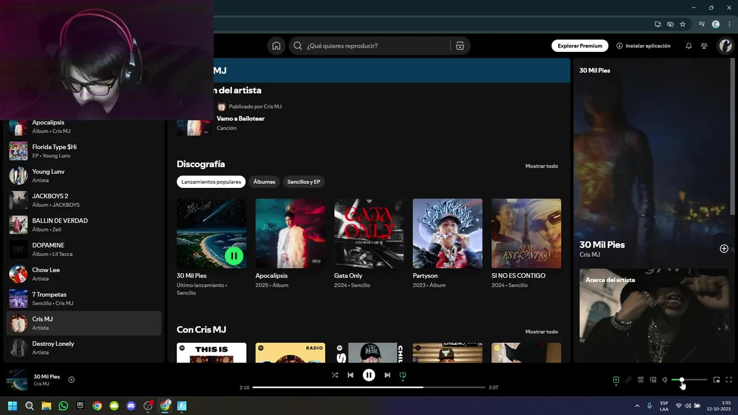
Task: Open Chrome media controls icon
Action: click(x=702, y=24)
